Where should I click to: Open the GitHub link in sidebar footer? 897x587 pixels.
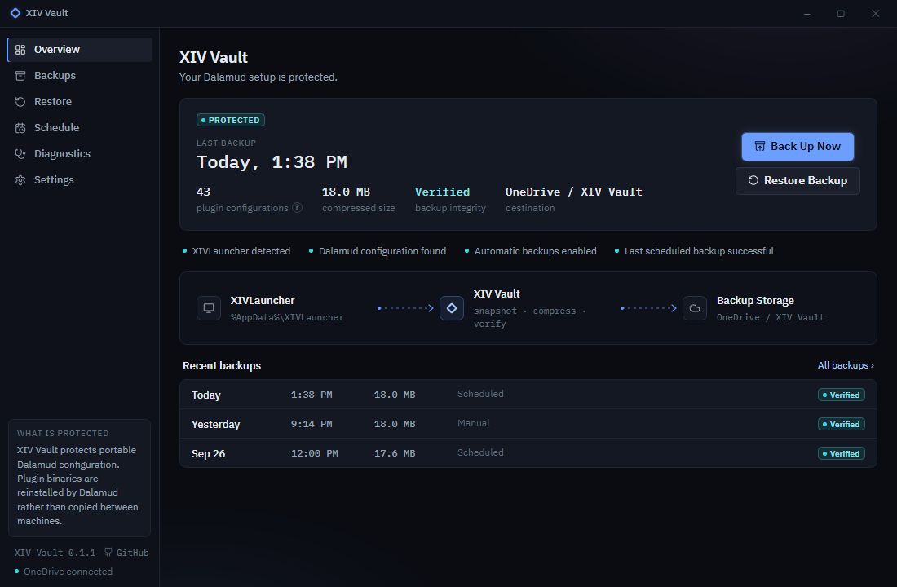(126, 553)
